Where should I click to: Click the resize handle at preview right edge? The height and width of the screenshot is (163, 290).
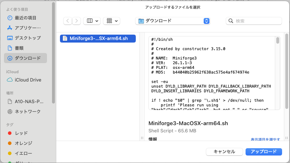coord(286,138)
